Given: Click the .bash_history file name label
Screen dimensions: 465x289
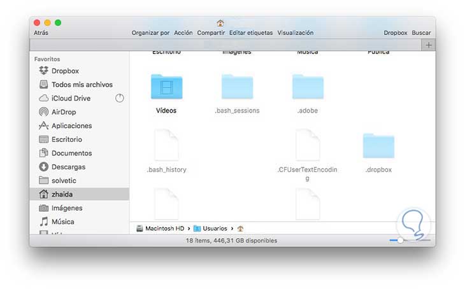Looking at the screenshot, I should [166, 169].
